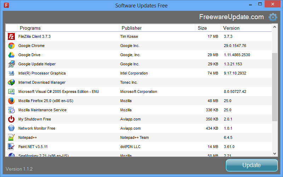Click the 74 MB size cell
The image size is (283, 177).
pyautogui.click(x=213, y=73)
